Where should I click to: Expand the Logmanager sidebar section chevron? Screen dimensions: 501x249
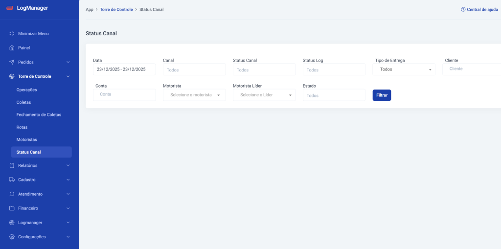(x=68, y=223)
